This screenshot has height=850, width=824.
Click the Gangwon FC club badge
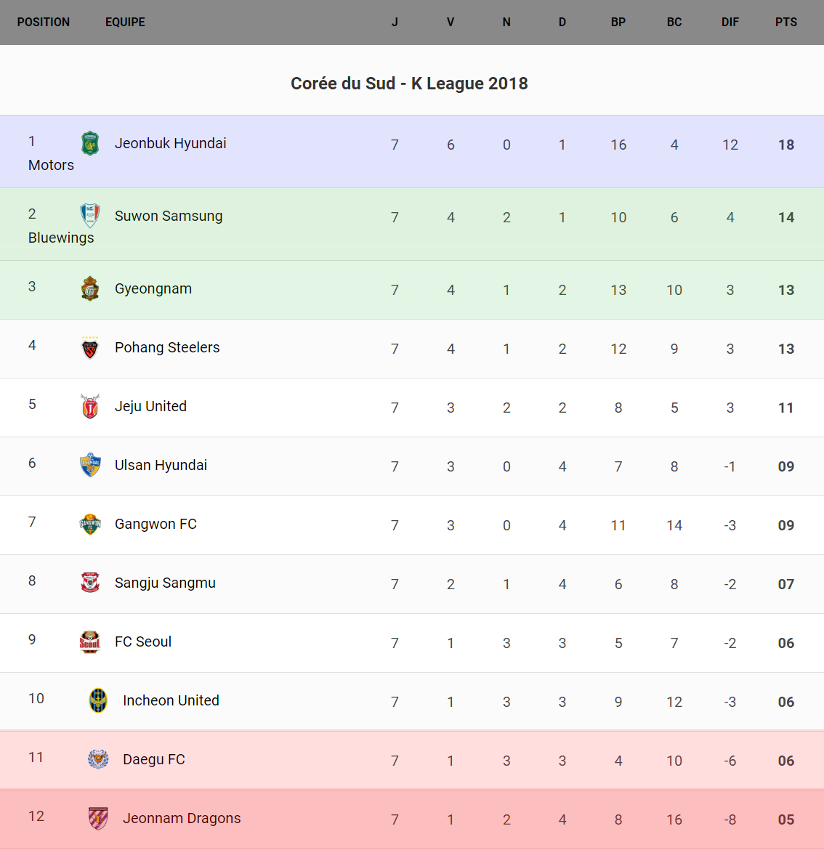click(90, 524)
